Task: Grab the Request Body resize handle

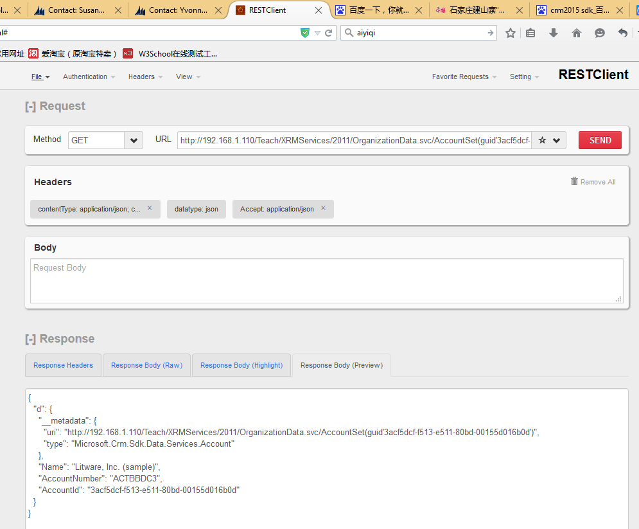Action: (x=618, y=299)
